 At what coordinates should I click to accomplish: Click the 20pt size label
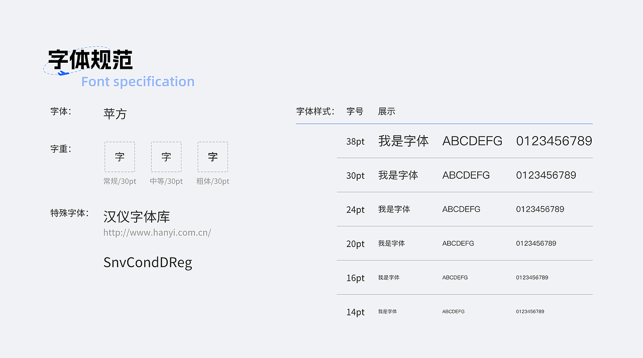point(355,244)
